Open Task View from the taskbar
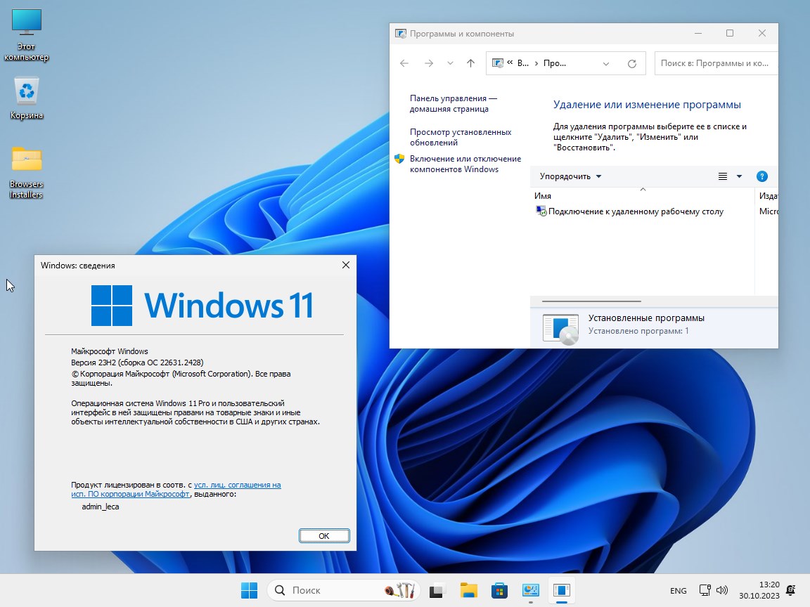 (x=437, y=590)
